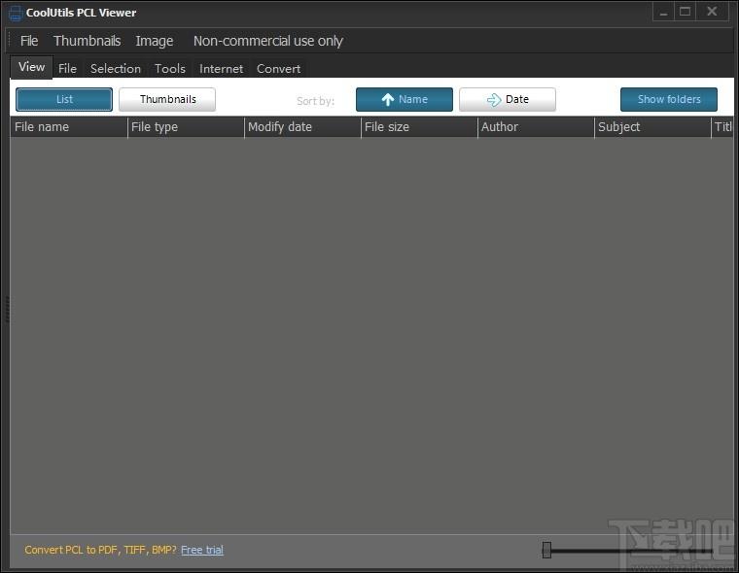
Task: Click the CoolUtils PCL Viewer printer icon
Action: [15, 13]
